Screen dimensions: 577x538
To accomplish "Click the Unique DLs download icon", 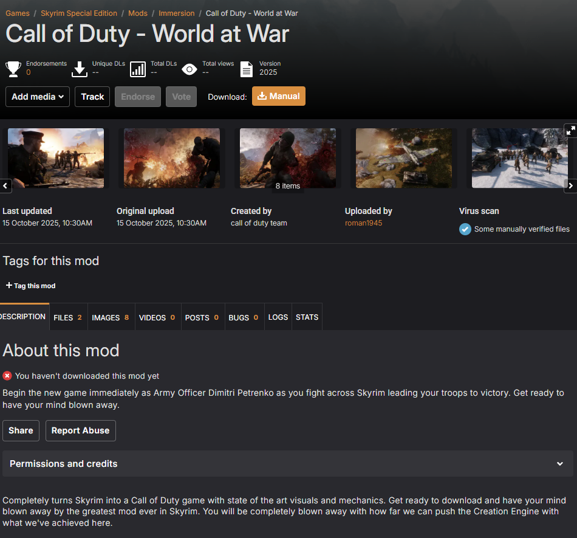I will [79, 69].
